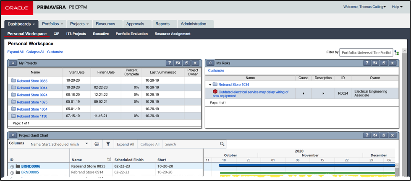Click the portfolio filter hierarchy icon
This screenshot has width=411, height=181.
click(x=397, y=53)
